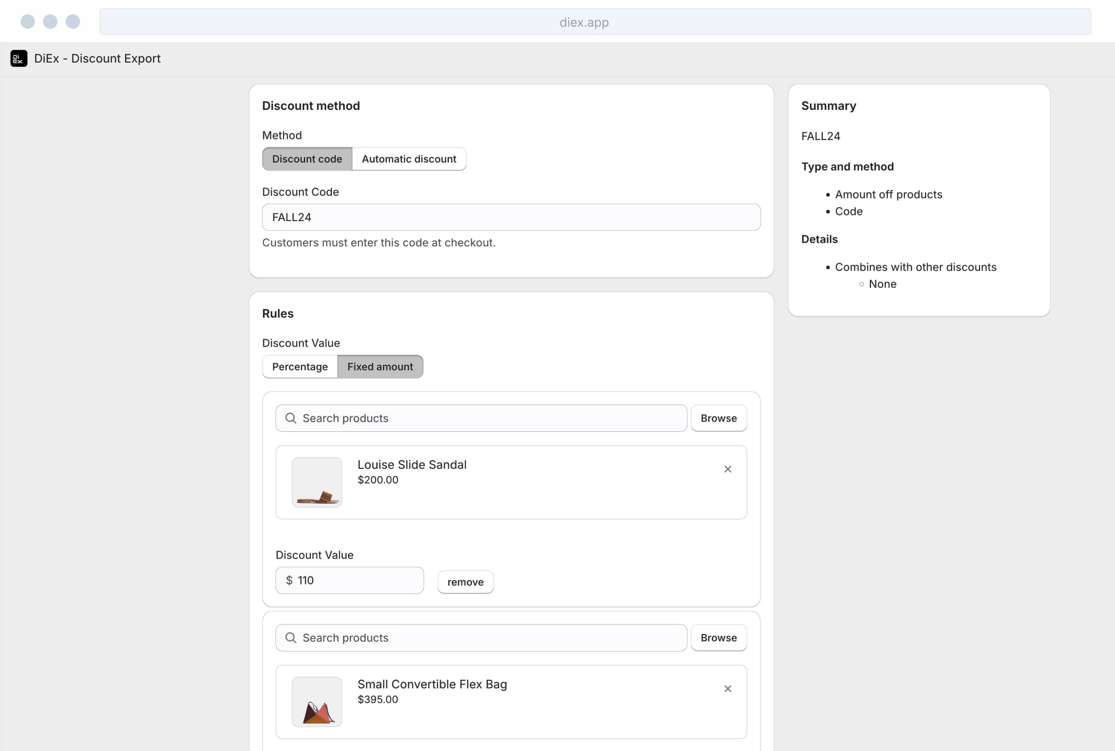Click search magnifier icon in first product search
Image resolution: width=1115 pixels, height=751 pixels.
(291, 418)
